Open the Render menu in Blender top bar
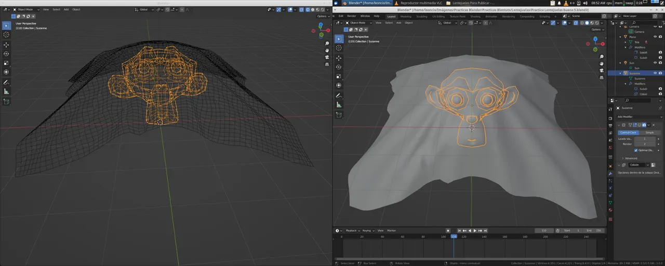The image size is (665, 266). click(352, 16)
